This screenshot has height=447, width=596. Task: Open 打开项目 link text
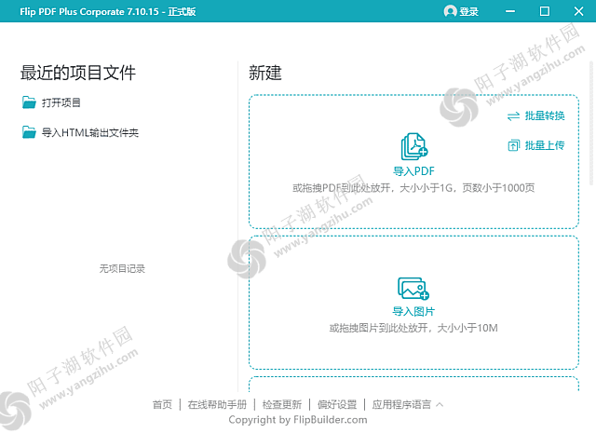coord(61,102)
